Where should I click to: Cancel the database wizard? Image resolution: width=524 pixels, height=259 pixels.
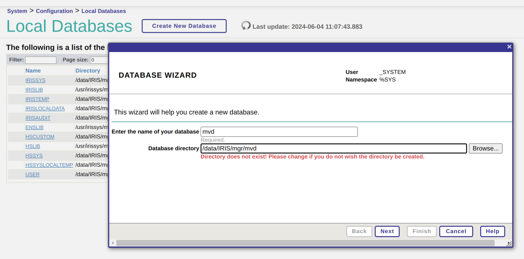[x=456, y=231]
